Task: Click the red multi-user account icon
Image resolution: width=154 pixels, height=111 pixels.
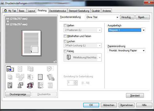Action: tap(30, 85)
